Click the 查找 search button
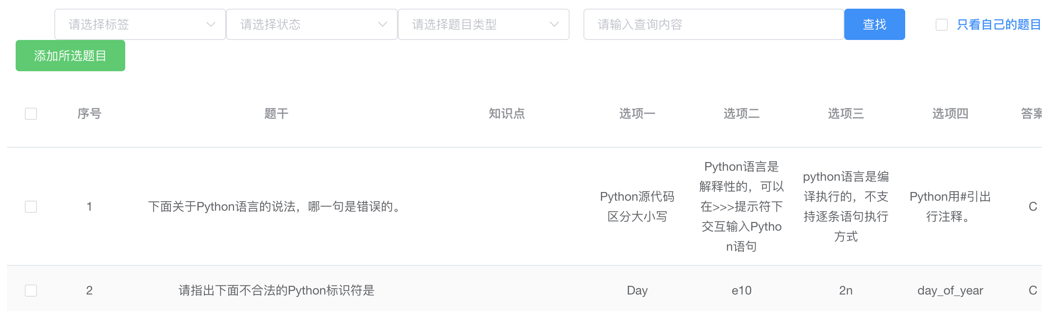This screenshot has height=311, width=1053. pos(875,24)
